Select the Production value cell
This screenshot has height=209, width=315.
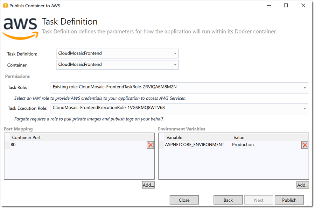point(266,145)
